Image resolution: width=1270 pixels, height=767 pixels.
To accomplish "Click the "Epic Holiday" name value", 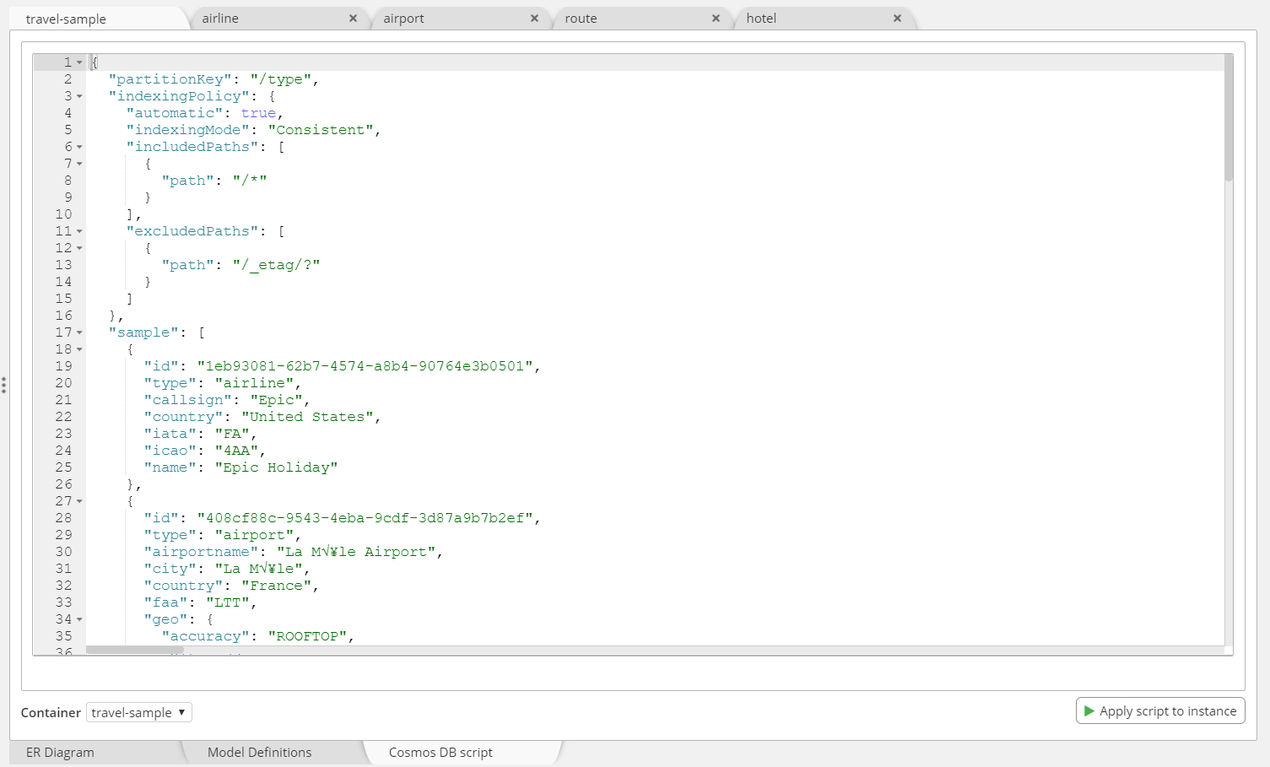I will pyautogui.click(x=276, y=467).
